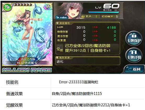Click the 进化 source entry
This screenshot has height=110, width=145.
(x=60, y=61)
